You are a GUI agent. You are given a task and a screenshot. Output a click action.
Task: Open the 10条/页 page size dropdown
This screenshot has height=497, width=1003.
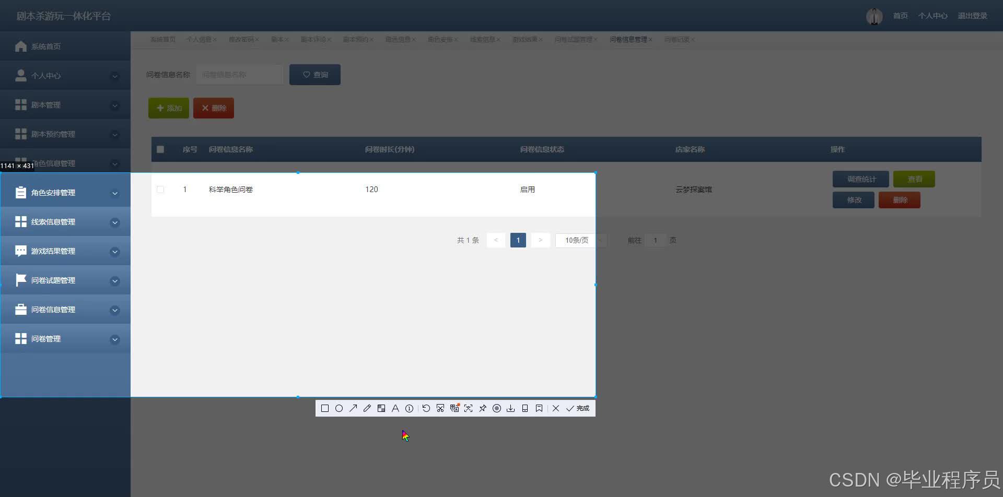(x=581, y=240)
